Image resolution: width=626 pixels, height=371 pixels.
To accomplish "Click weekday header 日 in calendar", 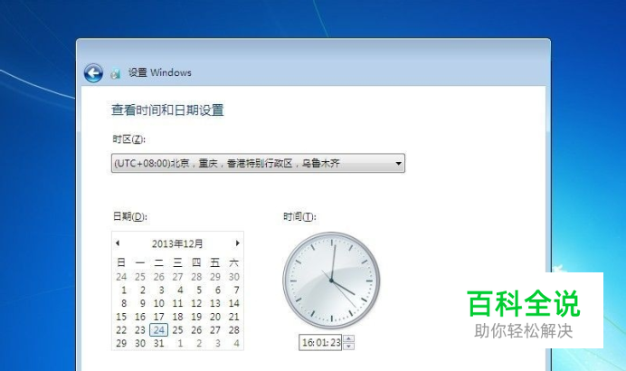I will click(121, 262).
